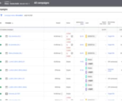
Task: Toggle green status dot of fourth campaign
Action: [1, 62]
